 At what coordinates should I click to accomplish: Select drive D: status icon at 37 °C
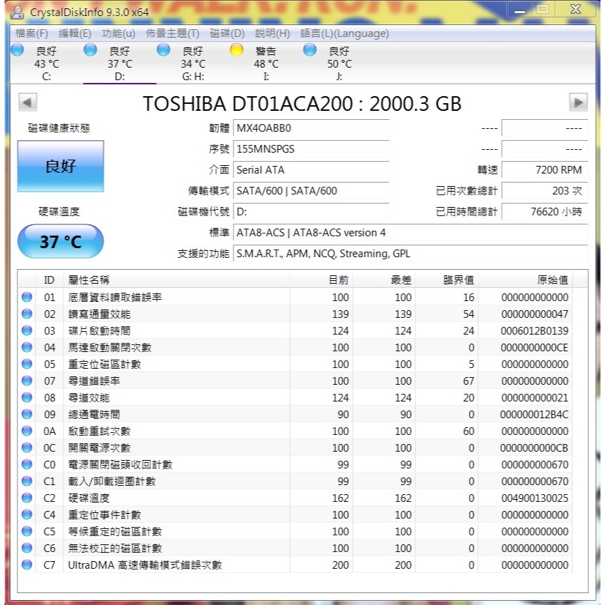tap(91, 49)
